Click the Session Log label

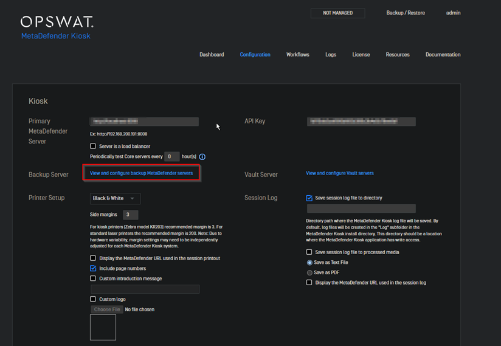(261, 198)
